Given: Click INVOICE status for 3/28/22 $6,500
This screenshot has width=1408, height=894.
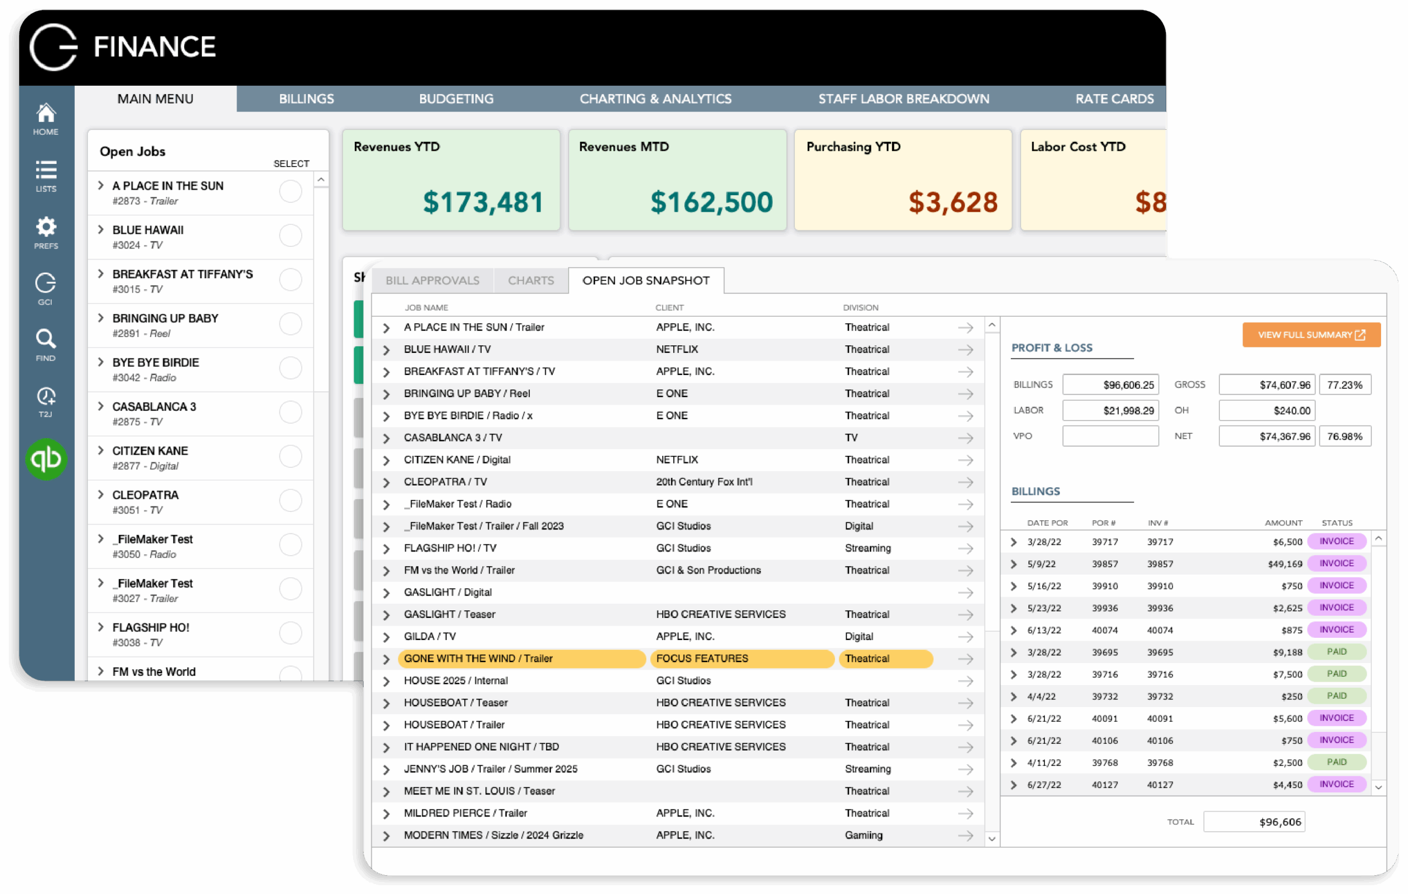Looking at the screenshot, I should click(x=1336, y=542).
